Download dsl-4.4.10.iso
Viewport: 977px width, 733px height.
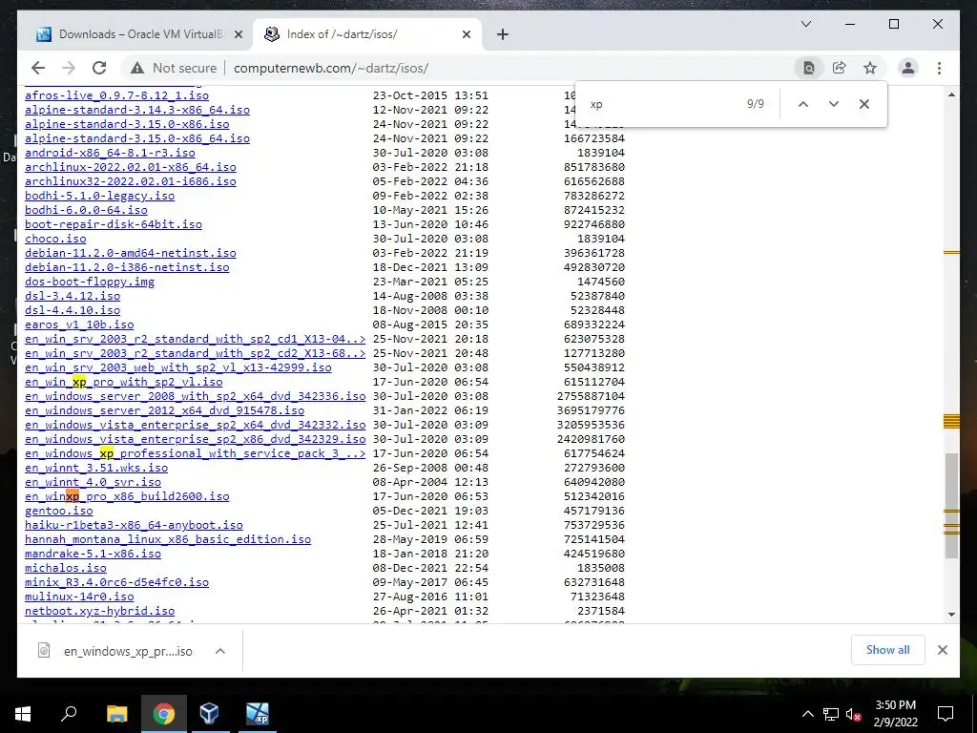pos(73,310)
